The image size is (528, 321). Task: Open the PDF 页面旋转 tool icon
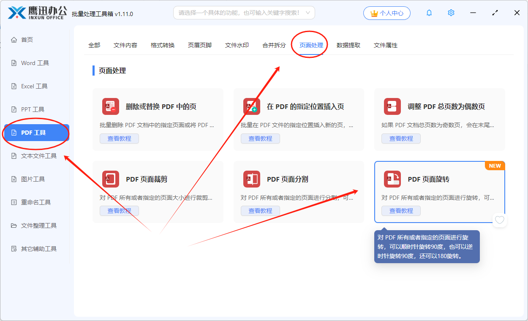point(392,179)
